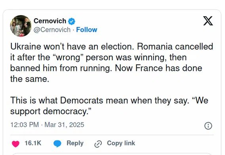Screen dimensions: 225x155
Task: Like the post via heart icon
Action: tap(15, 144)
